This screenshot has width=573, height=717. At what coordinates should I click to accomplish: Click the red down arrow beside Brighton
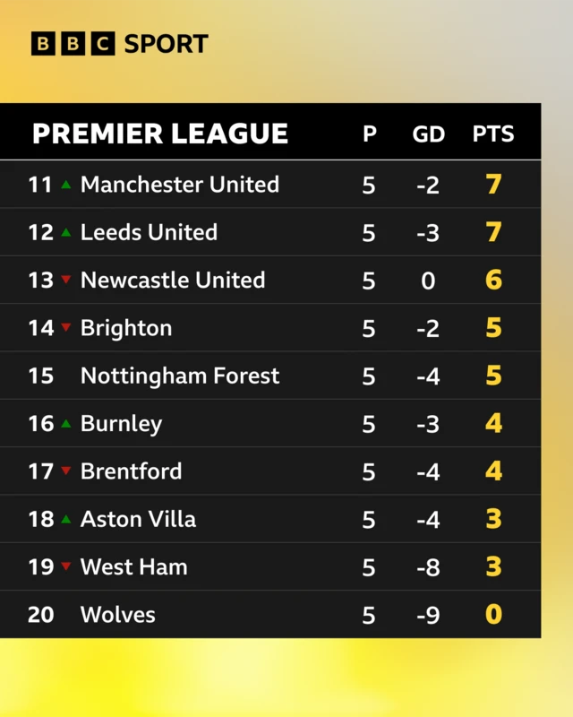click(65, 328)
